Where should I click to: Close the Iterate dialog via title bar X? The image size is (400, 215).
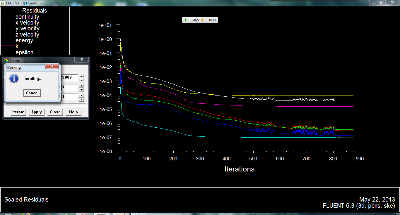(82, 60)
